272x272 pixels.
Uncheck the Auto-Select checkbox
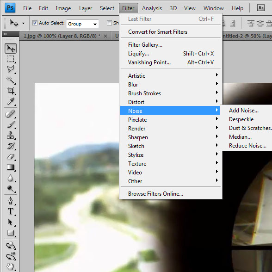35,23
